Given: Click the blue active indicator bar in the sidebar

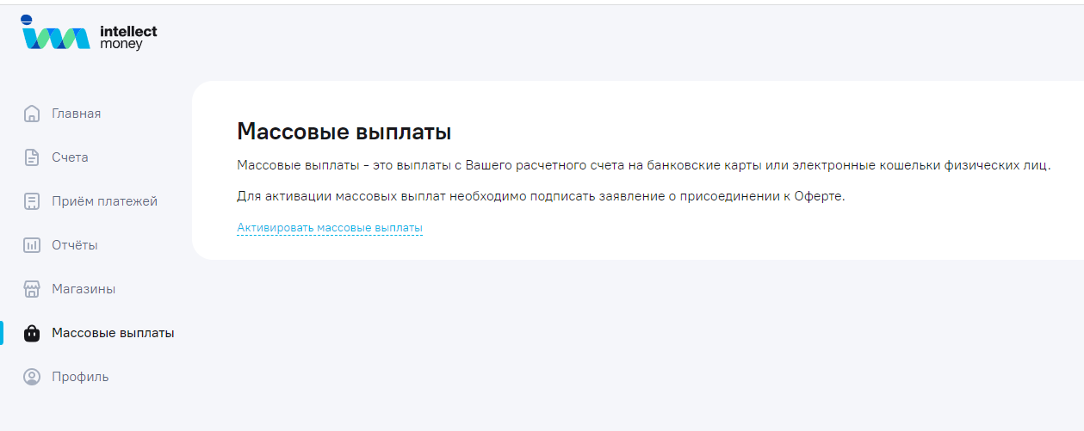Looking at the screenshot, I should 2,333.
